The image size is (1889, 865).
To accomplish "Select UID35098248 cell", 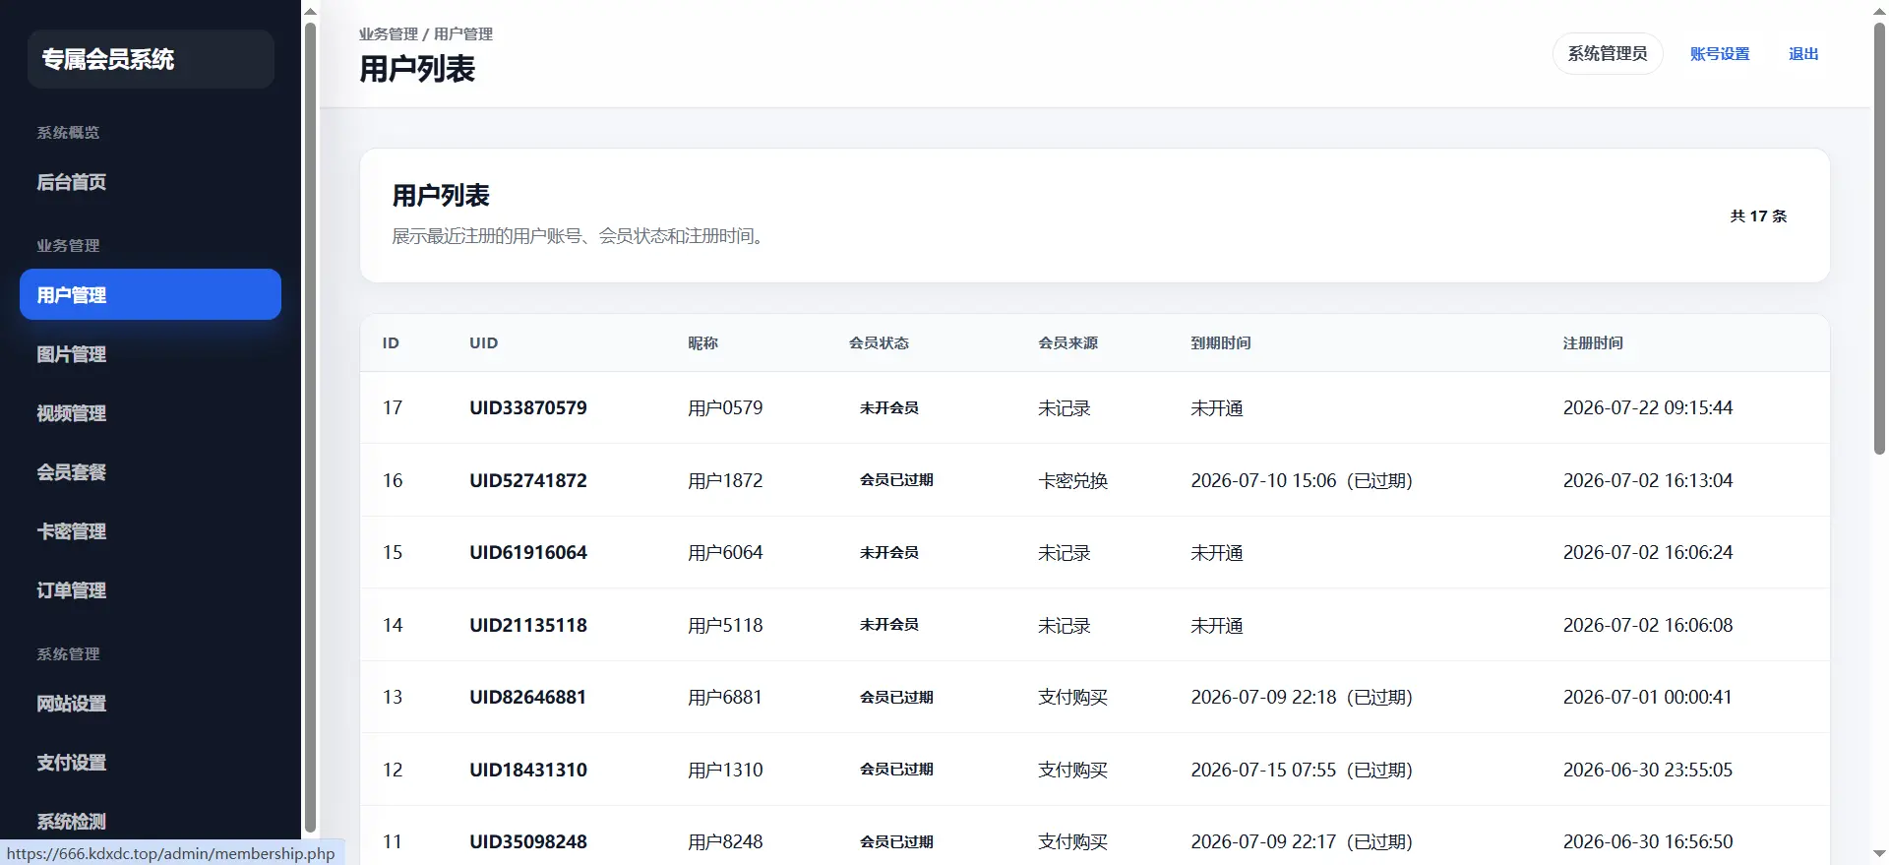I will (528, 841).
